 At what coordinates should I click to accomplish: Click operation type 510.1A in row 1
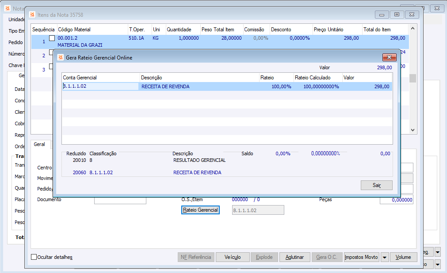click(x=136, y=38)
